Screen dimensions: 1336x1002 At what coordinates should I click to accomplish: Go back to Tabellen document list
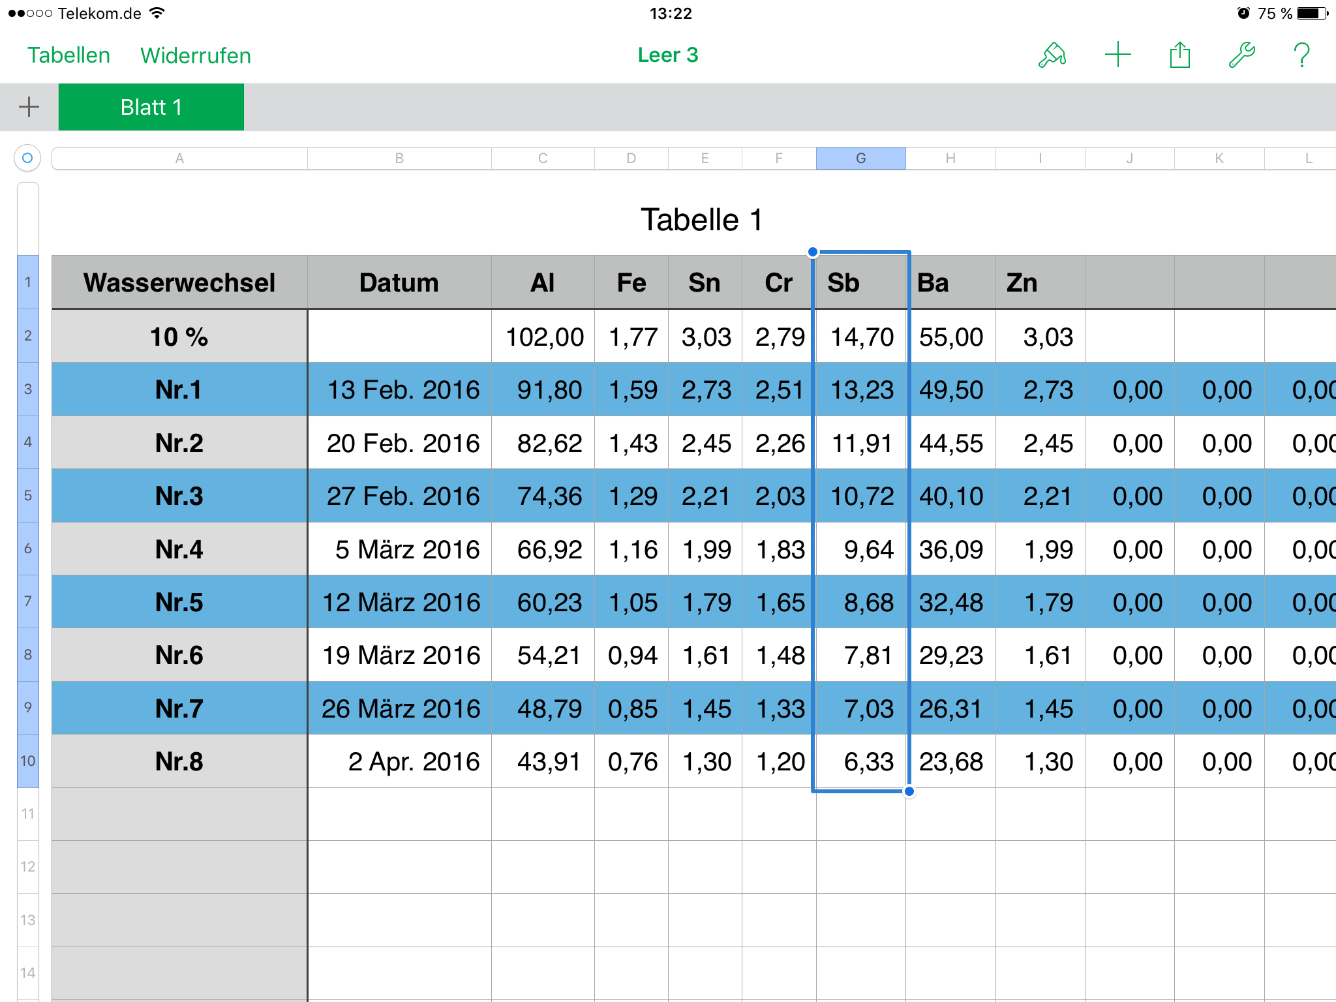(68, 55)
